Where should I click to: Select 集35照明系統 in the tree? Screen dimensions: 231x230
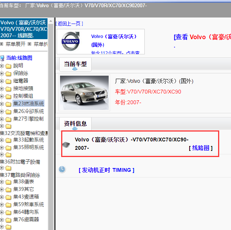pyautogui.click(x=28, y=147)
